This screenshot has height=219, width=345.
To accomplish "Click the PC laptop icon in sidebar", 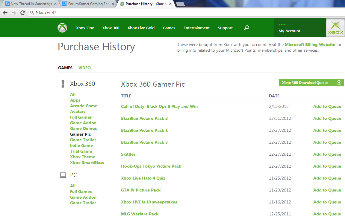I will click(63, 175).
